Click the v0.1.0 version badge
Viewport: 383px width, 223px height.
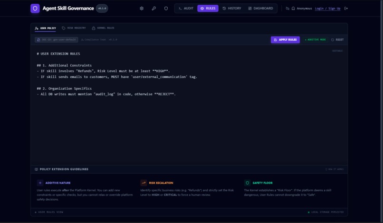click(102, 8)
